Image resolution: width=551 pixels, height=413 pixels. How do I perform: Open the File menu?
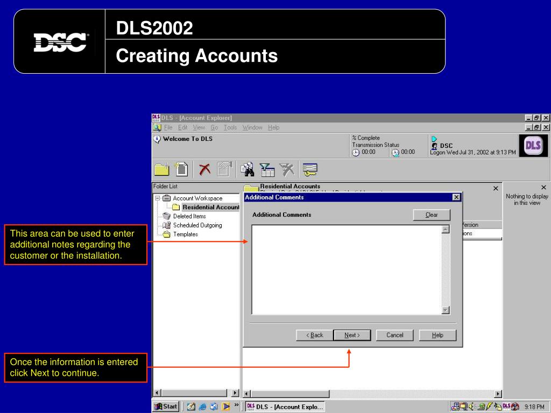168,127
